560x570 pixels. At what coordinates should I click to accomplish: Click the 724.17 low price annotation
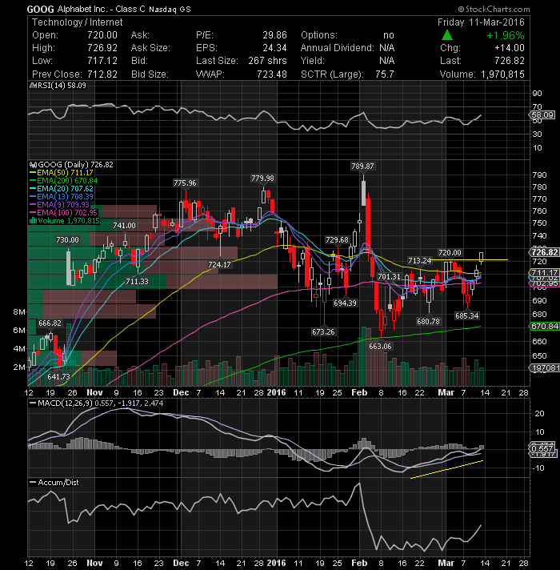point(219,265)
